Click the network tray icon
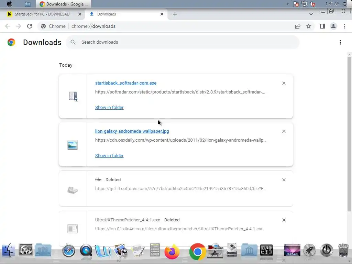Viewport: 352px width, 264px height. [x=304, y=4]
